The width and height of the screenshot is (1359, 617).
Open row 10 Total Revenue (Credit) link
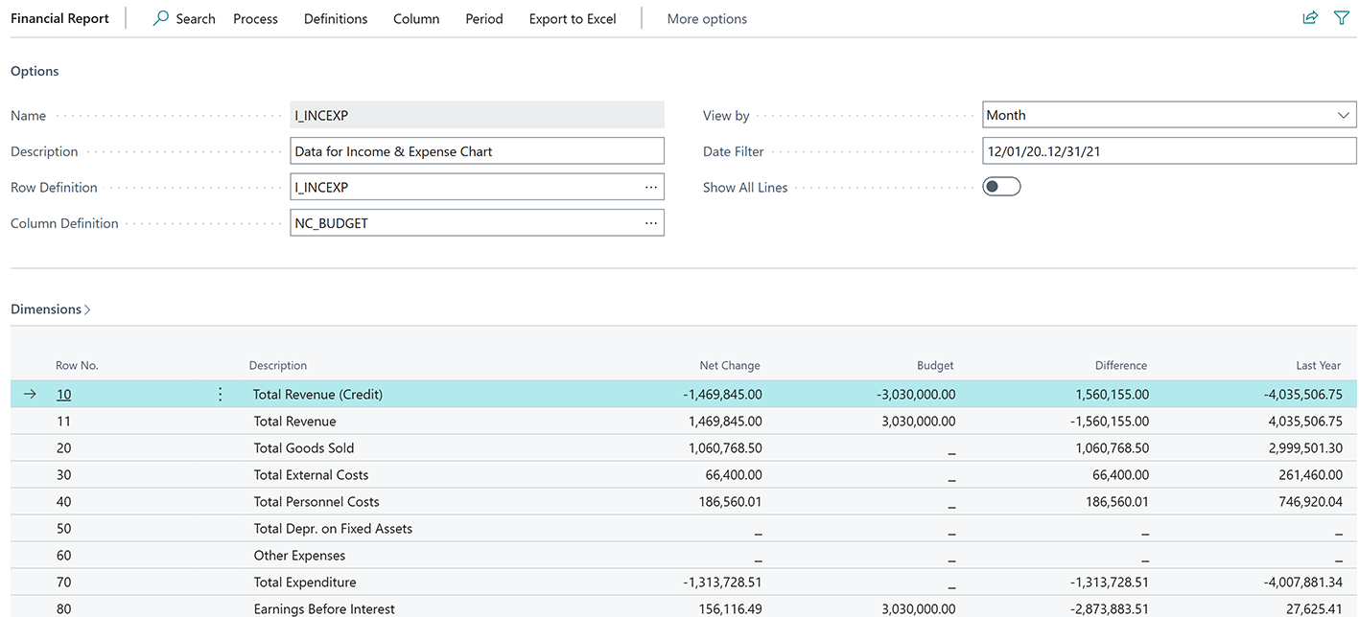pos(63,394)
